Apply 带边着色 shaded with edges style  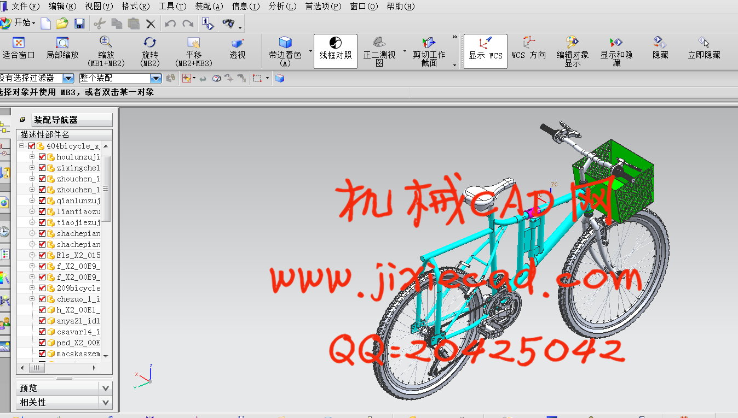pyautogui.click(x=285, y=51)
